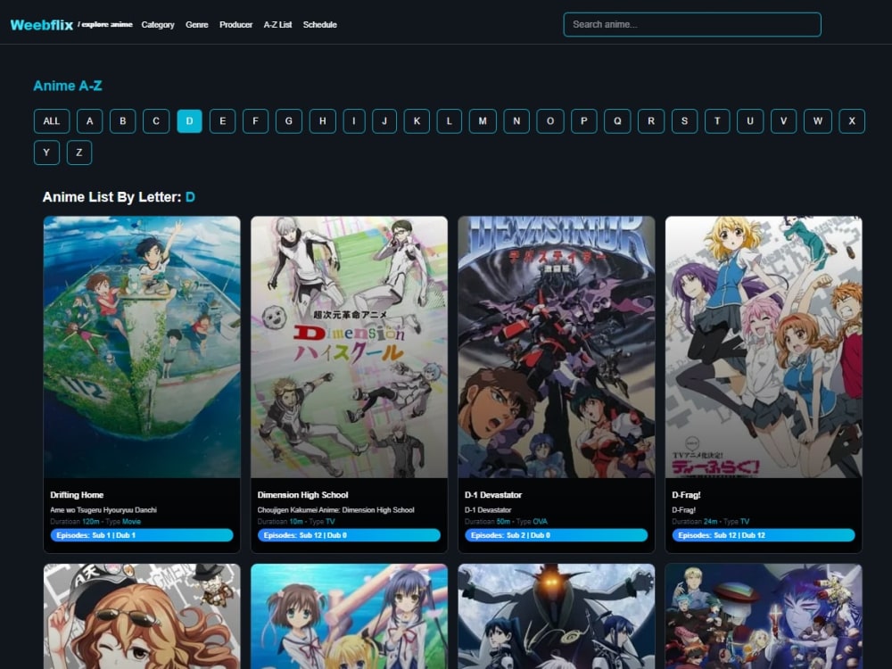
Task: Filter anime by letter H
Action: pos(323,120)
